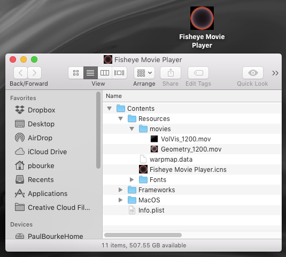286x257 pixels.
Task: Click the Quick Look eye icon
Action: (253, 73)
